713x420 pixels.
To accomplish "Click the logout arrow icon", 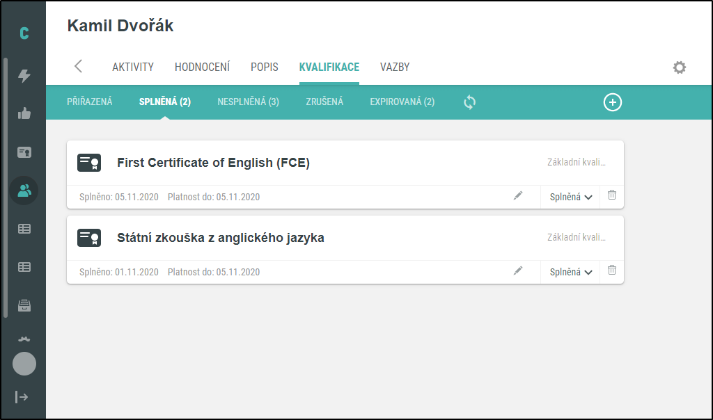I will point(22,397).
